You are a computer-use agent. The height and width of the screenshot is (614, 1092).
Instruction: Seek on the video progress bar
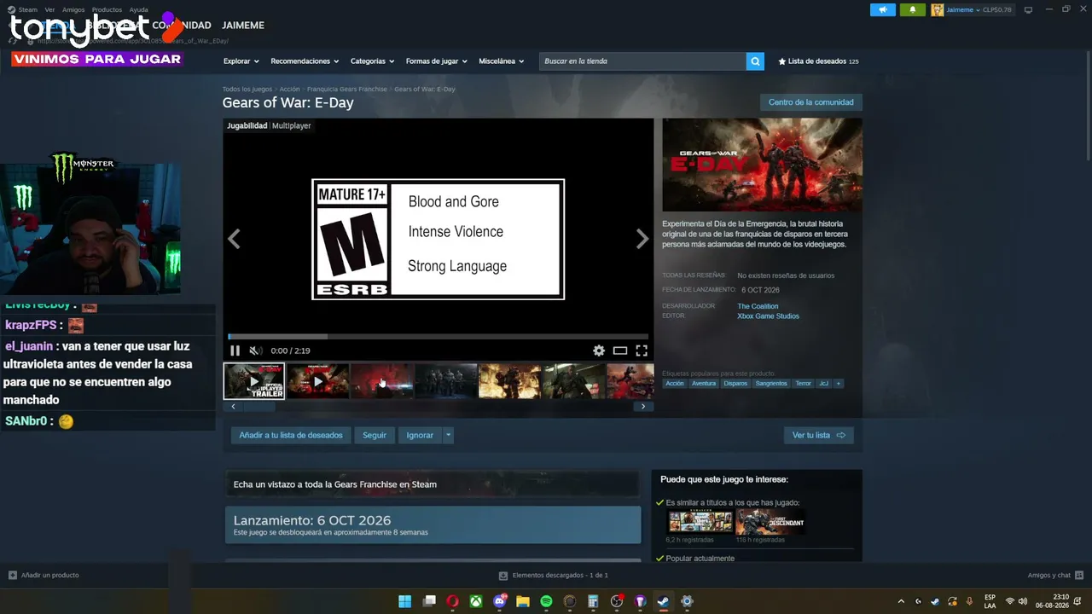(438, 337)
